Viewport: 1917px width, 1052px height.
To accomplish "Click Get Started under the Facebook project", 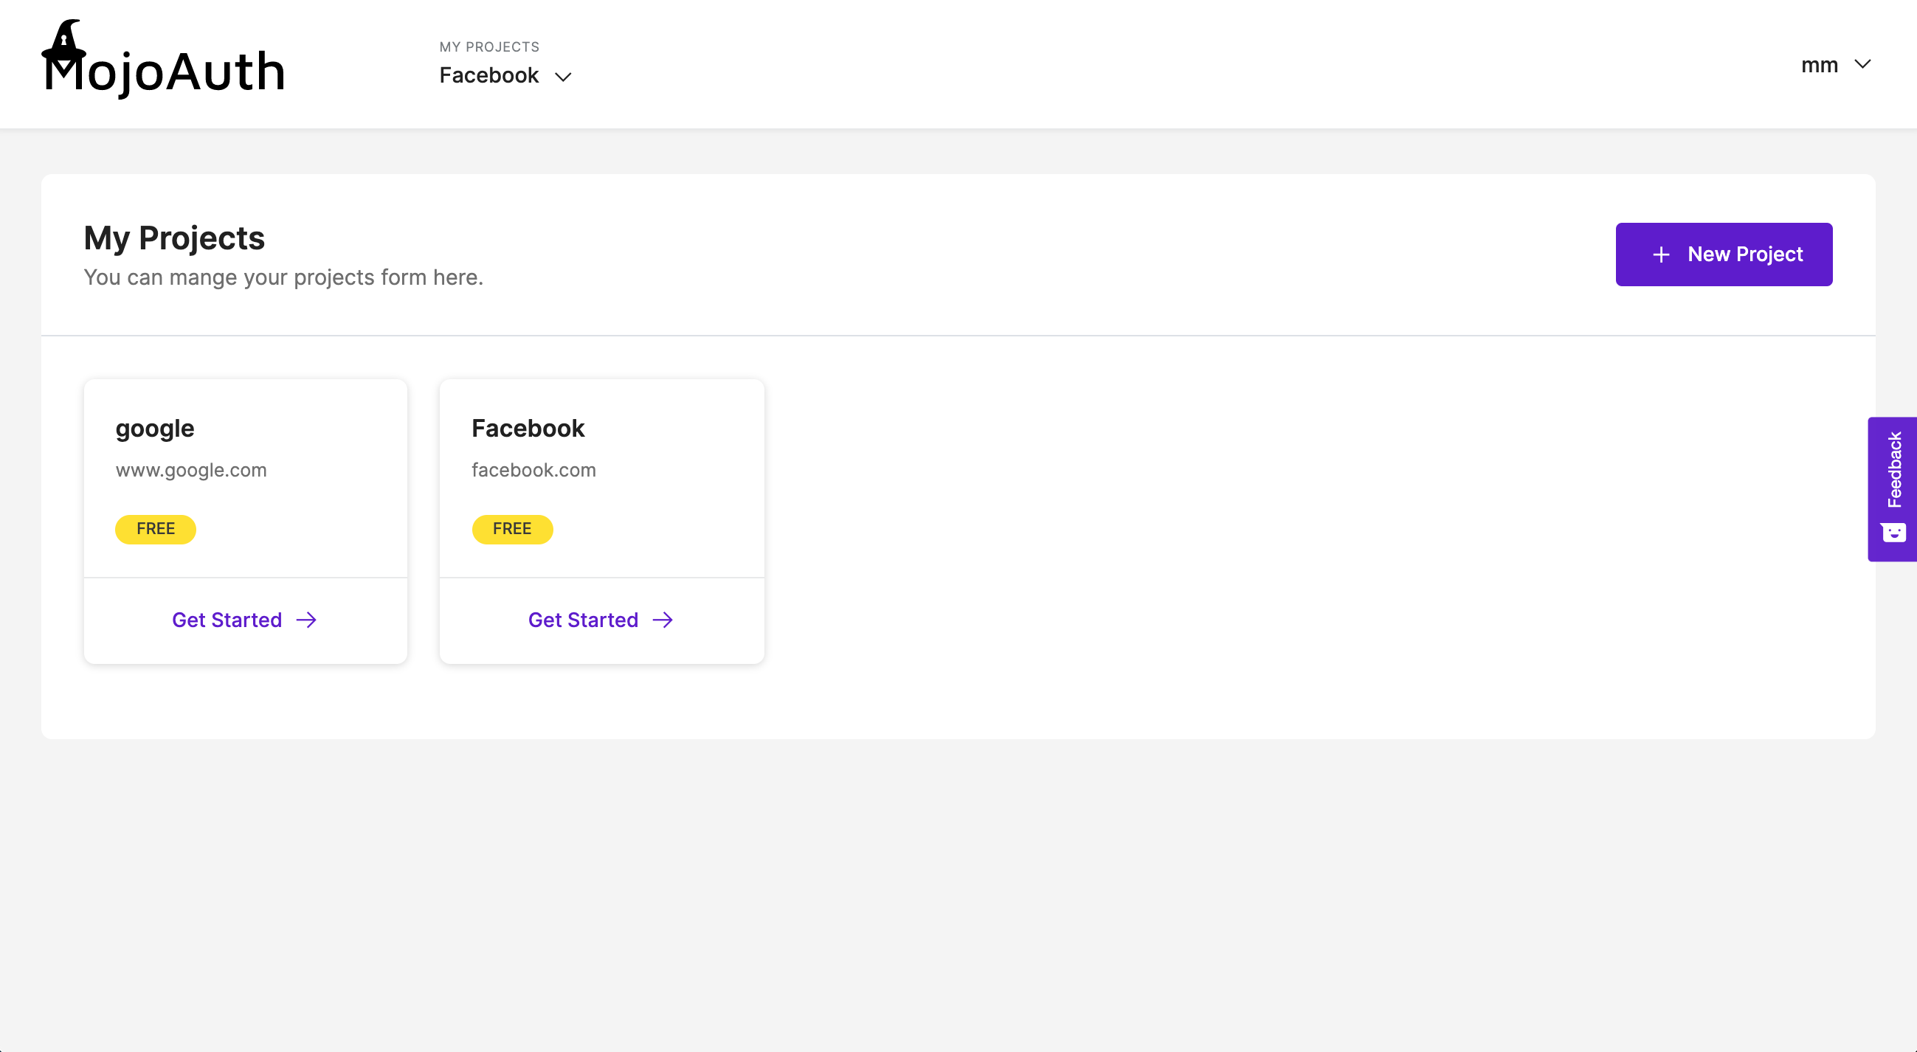I will [584, 619].
